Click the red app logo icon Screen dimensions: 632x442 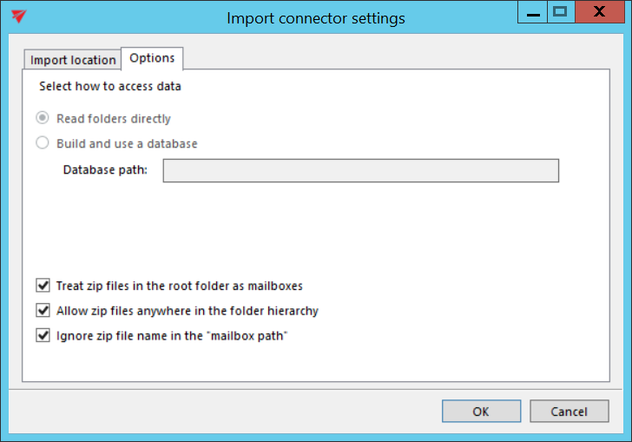[18, 16]
